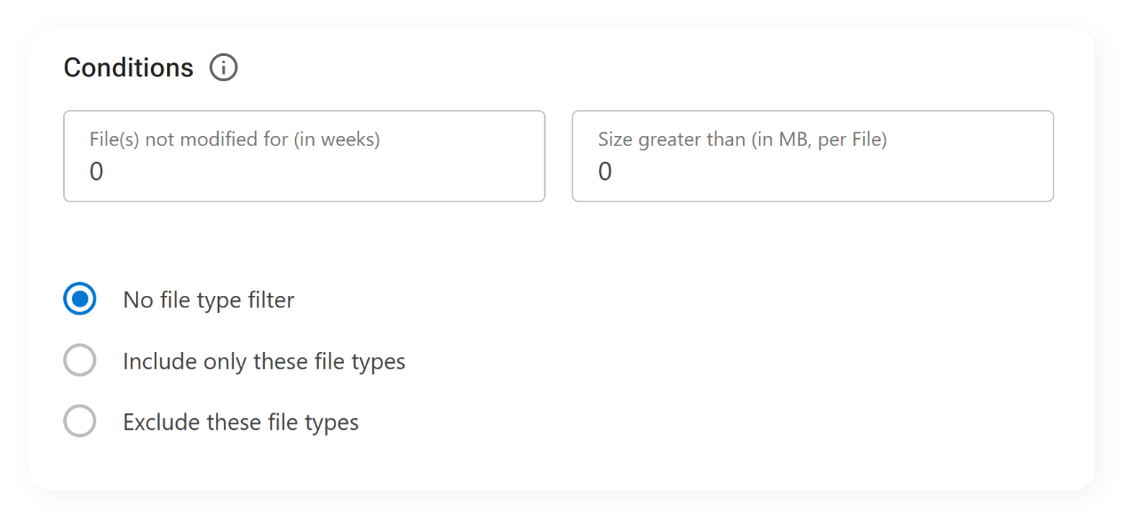
Task: Click the 0 value in the weeks field
Action: pyautogui.click(x=97, y=171)
